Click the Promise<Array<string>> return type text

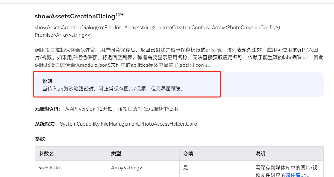pyautogui.click(x=62, y=35)
